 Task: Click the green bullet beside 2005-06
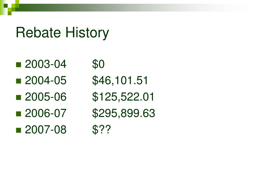(18, 97)
